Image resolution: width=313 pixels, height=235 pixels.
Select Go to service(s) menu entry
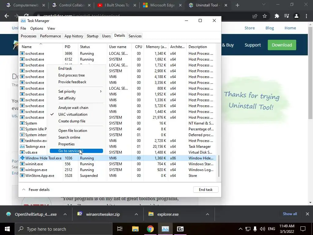[76, 151]
